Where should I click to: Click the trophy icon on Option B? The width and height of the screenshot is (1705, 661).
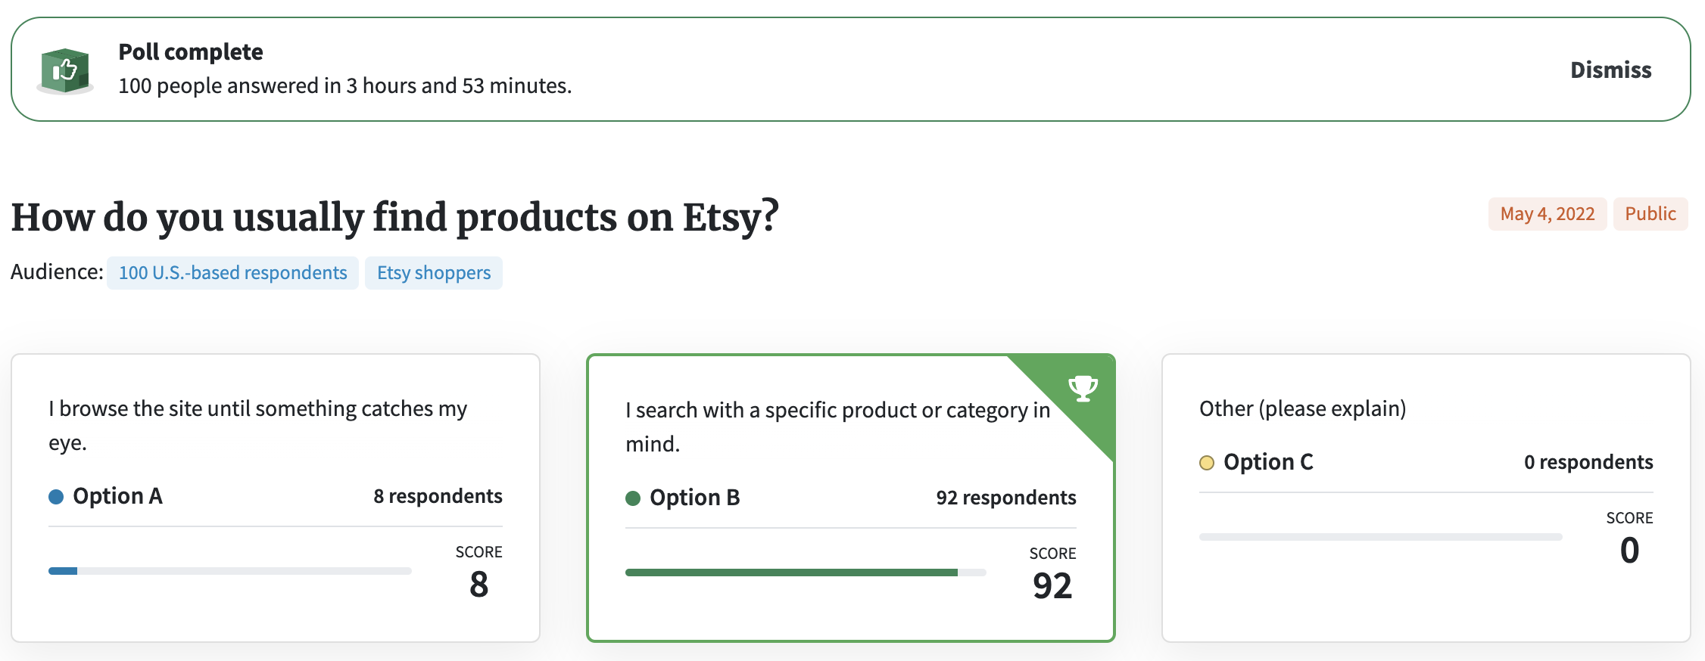[1083, 388]
